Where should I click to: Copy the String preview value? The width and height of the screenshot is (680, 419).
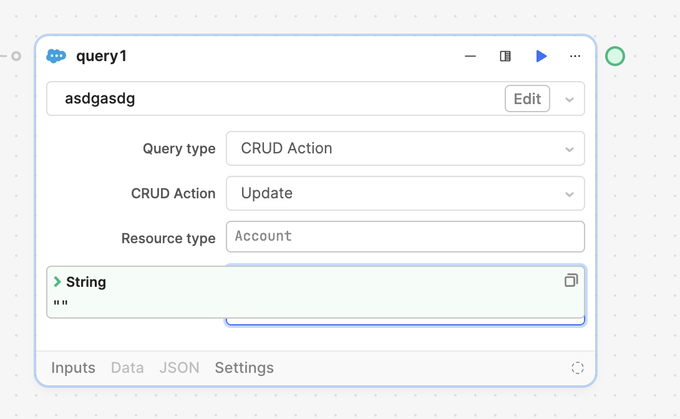[x=571, y=281]
